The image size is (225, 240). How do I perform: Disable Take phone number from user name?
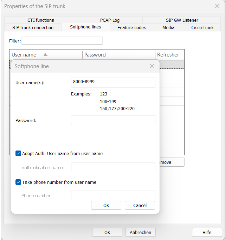click(x=19, y=182)
